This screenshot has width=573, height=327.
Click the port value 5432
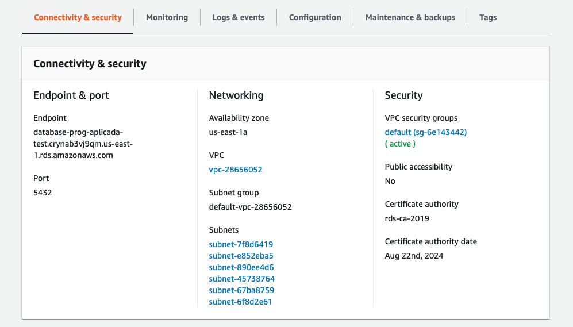43,193
